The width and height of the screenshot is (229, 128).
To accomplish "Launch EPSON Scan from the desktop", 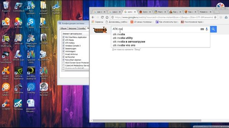I will pyautogui.click(x=19, y=55).
